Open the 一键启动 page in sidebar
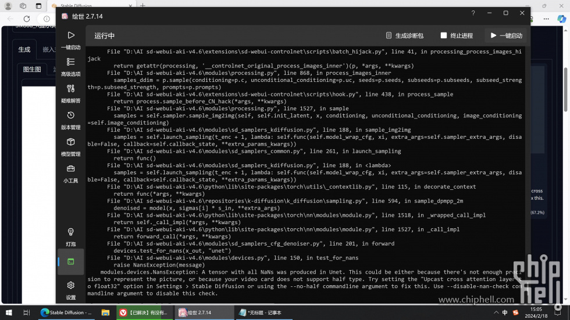This screenshot has height=320, width=570. tap(70, 40)
